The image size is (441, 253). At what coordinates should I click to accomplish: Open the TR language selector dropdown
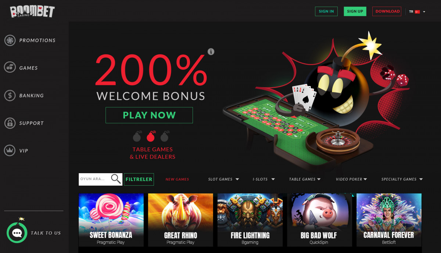click(417, 12)
